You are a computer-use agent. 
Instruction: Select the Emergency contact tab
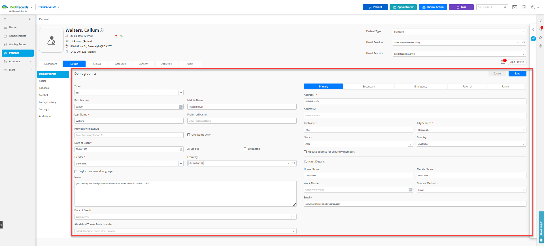tap(420, 87)
